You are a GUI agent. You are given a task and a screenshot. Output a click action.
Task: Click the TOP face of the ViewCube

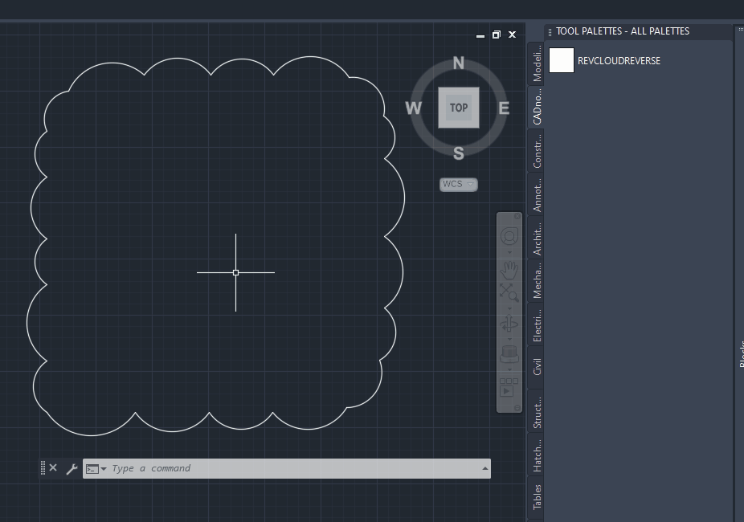(458, 107)
